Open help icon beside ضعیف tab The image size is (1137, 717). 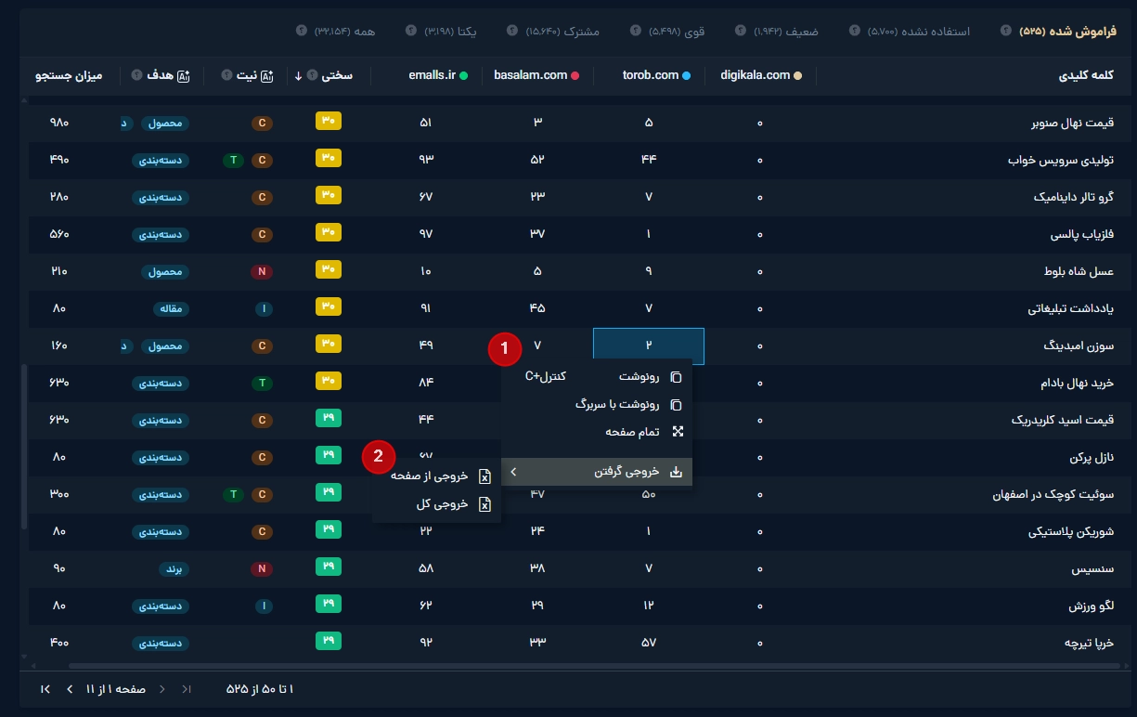click(x=741, y=31)
